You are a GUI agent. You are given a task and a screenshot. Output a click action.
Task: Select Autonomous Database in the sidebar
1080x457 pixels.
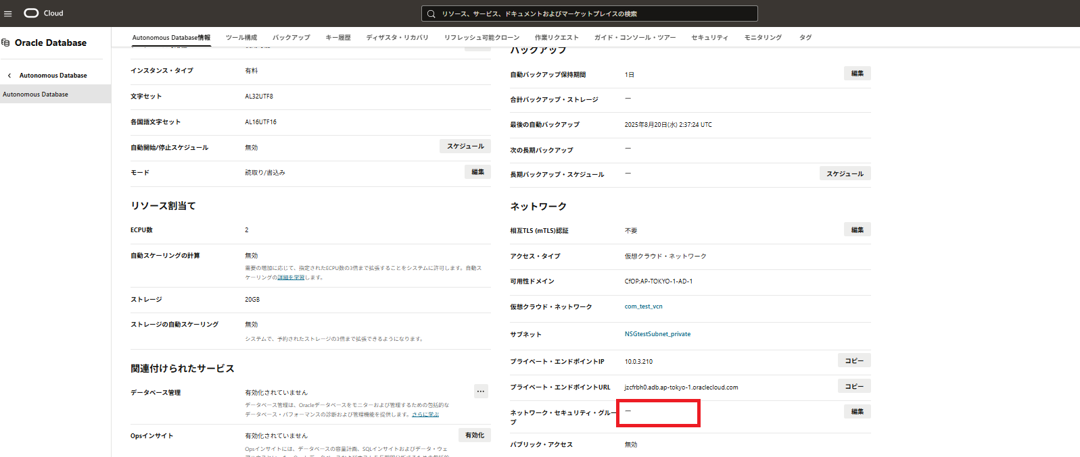[x=55, y=95]
